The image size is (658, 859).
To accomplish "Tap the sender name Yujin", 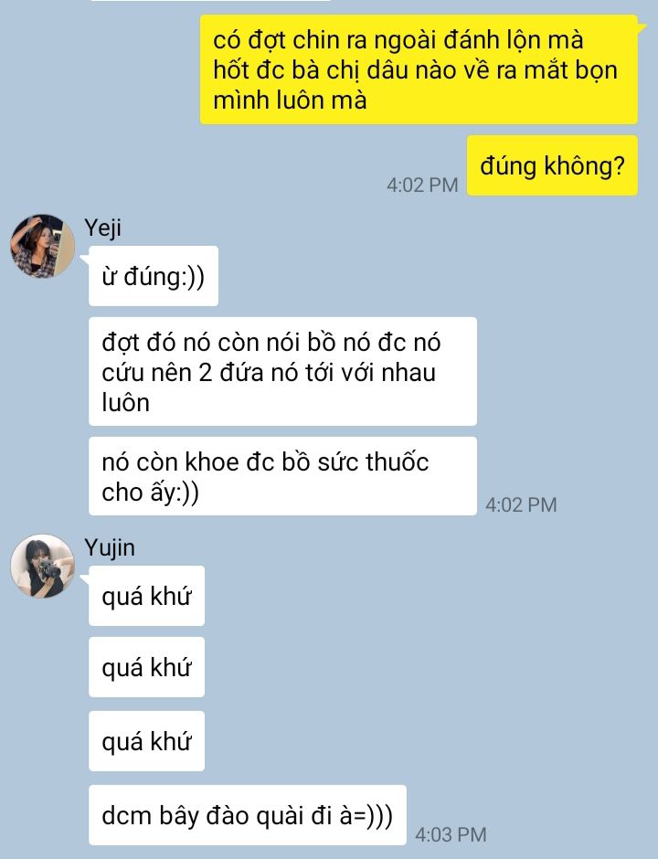I will click(x=110, y=547).
